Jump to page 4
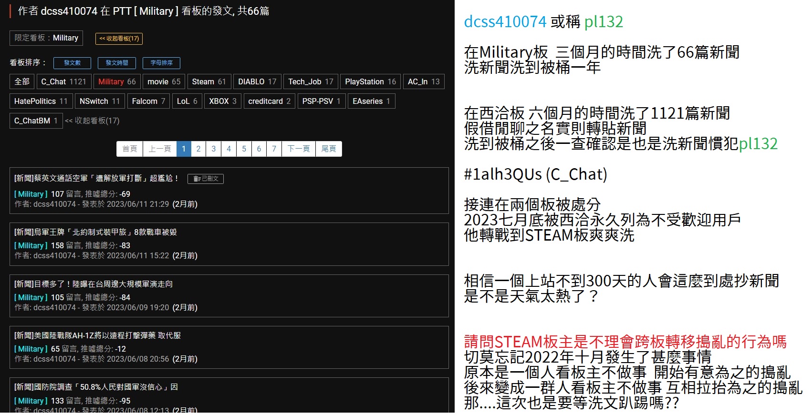The image size is (812, 415). point(229,149)
